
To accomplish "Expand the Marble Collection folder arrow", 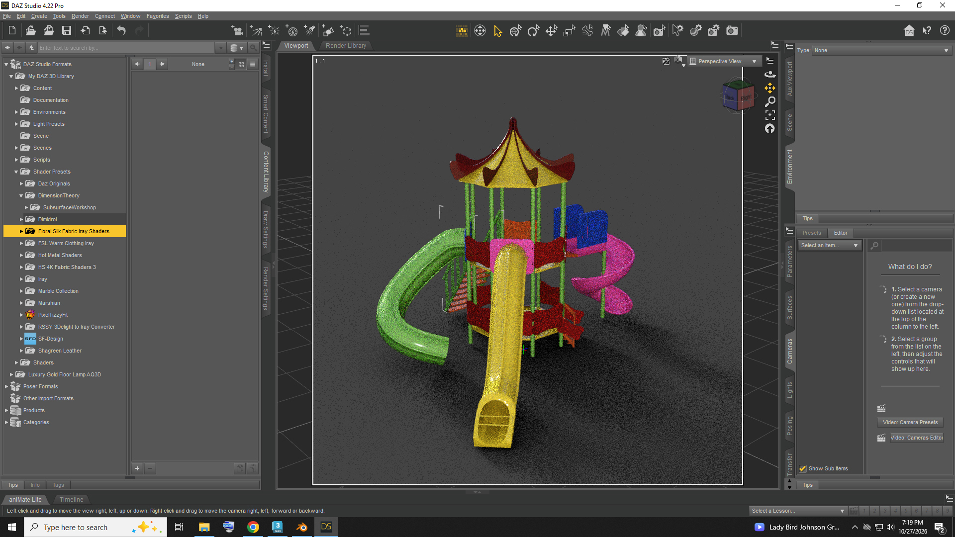I will pyautogui.click(x=21, y=291).
